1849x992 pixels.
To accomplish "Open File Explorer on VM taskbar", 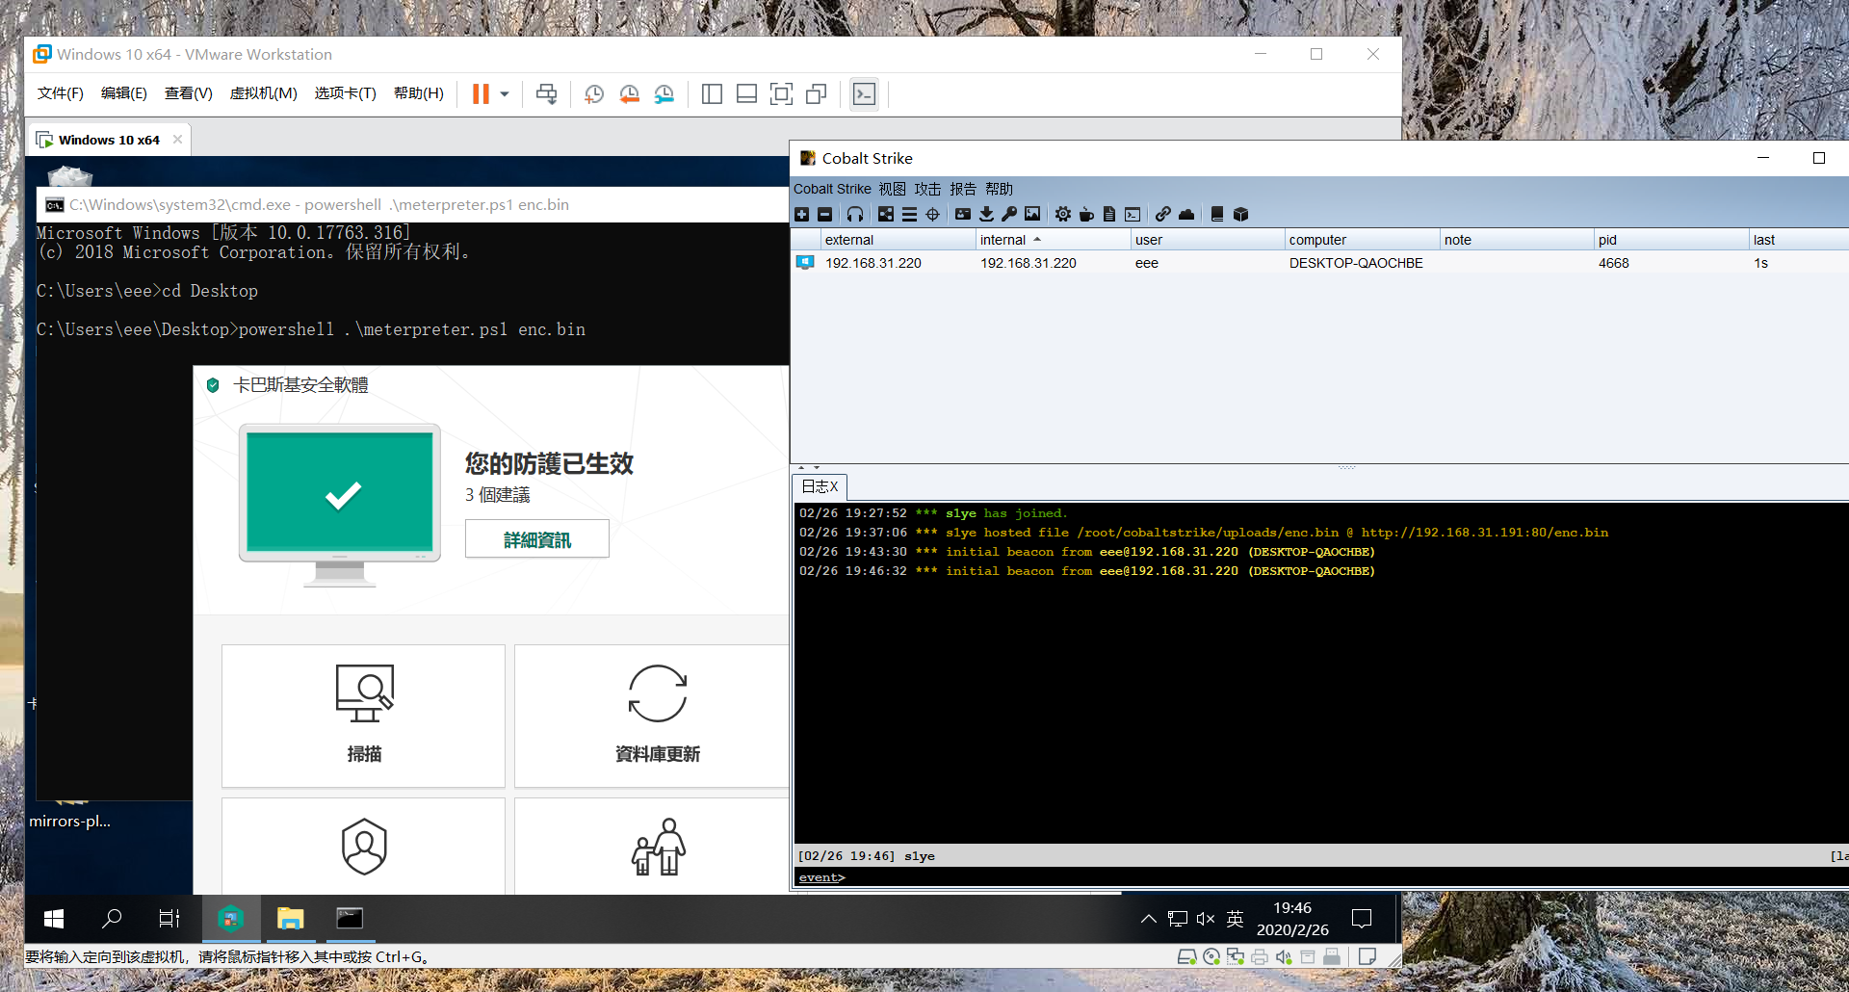I will (x=290, y=919).
